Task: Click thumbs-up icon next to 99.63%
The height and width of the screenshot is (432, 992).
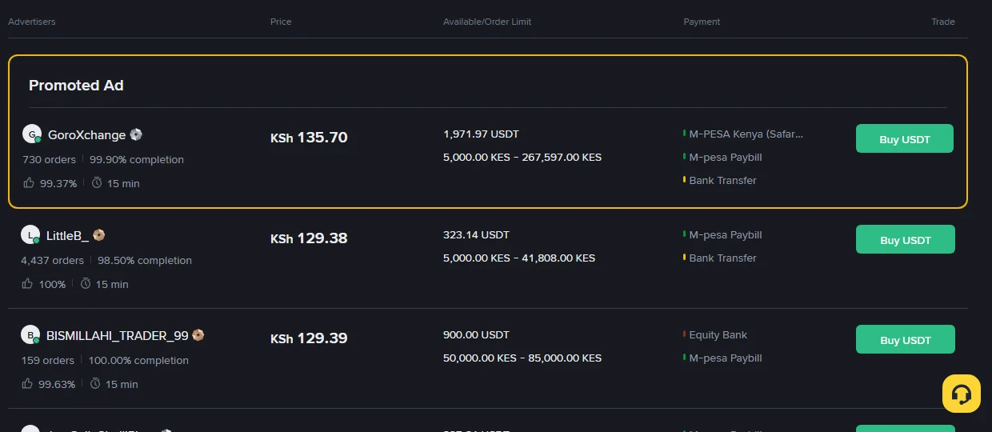Action: (27, 384)
